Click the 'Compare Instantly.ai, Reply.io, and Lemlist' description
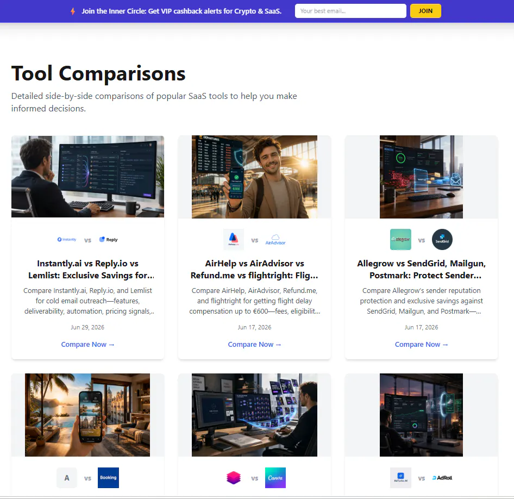The height and width of the screenshot is (499, 514). pyautogui.click(x=87, y=301)
